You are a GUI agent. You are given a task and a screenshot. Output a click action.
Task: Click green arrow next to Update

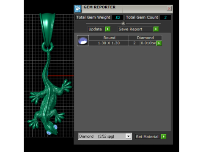pos(108,29)
